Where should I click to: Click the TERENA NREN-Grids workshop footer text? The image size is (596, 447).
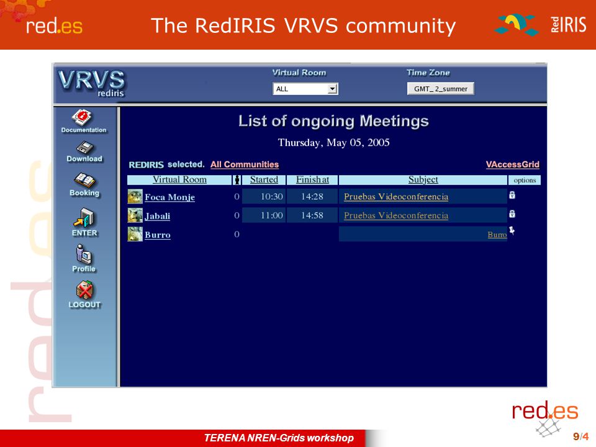(x=279, y=438)
